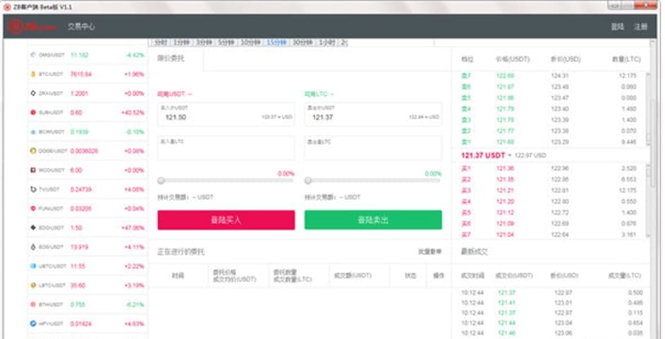Select the OMG/USDT coin icon
This screenshot has width=665, height=339.
coord(32,55)
